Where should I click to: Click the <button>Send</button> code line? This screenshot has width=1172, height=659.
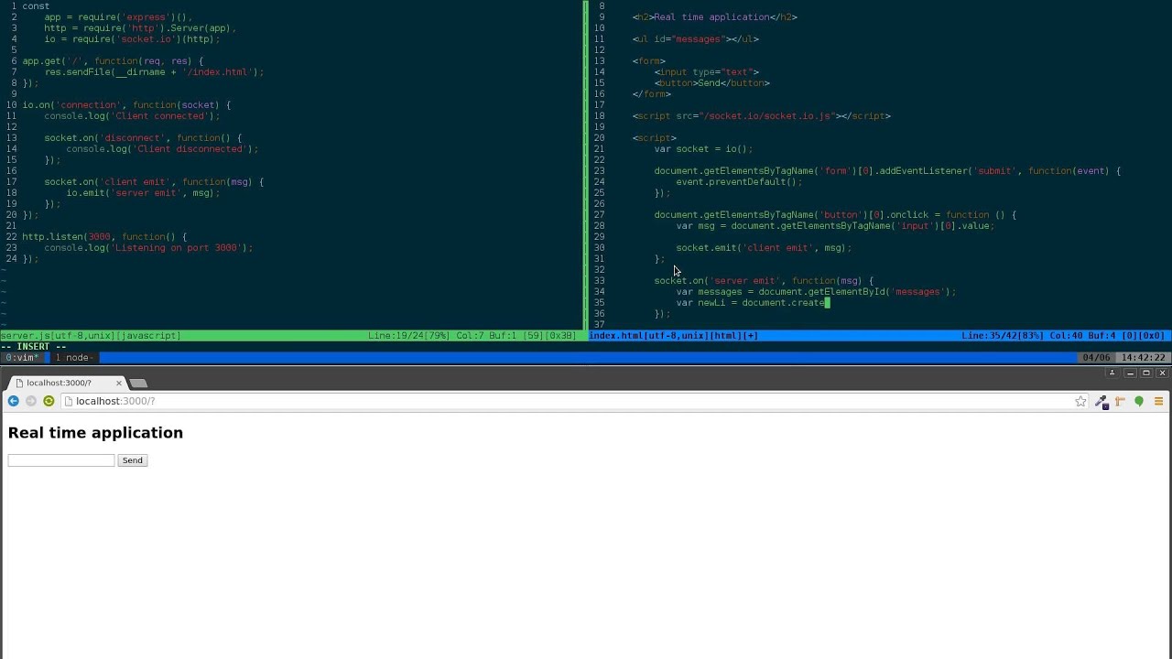click(x=711, y=82)
